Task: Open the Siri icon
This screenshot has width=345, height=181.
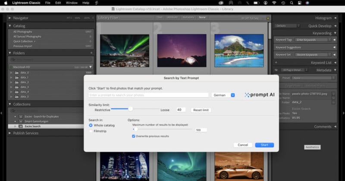Action: coord(307,3)
